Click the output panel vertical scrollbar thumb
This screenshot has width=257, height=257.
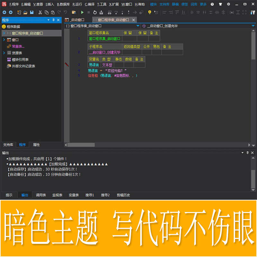click(x=253, y=179)
